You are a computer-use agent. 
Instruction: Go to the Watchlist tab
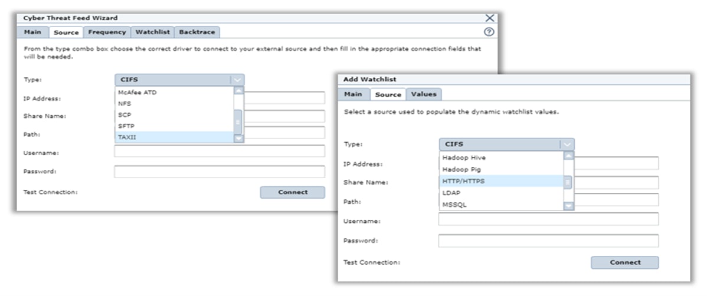tap(152, 32)
